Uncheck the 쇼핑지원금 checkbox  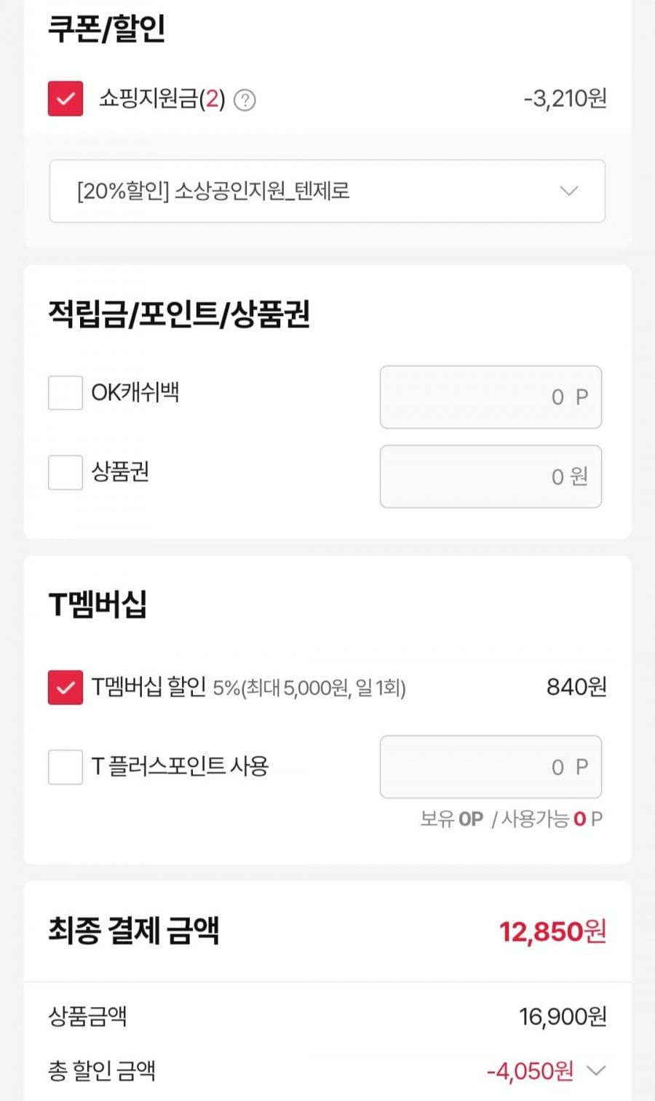(x=65, y=99)
